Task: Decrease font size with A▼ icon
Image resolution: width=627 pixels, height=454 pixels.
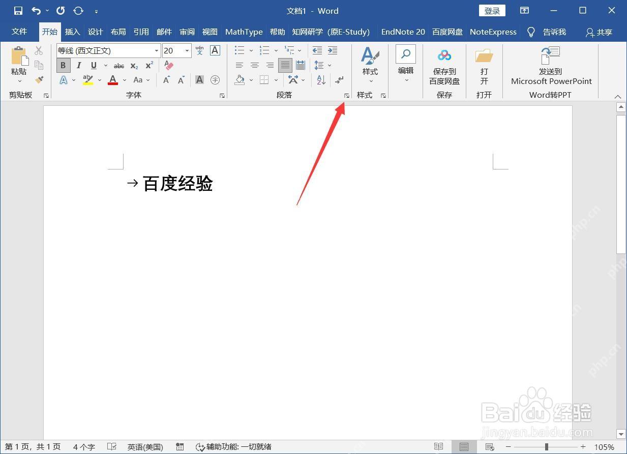Action: [182, 80]
